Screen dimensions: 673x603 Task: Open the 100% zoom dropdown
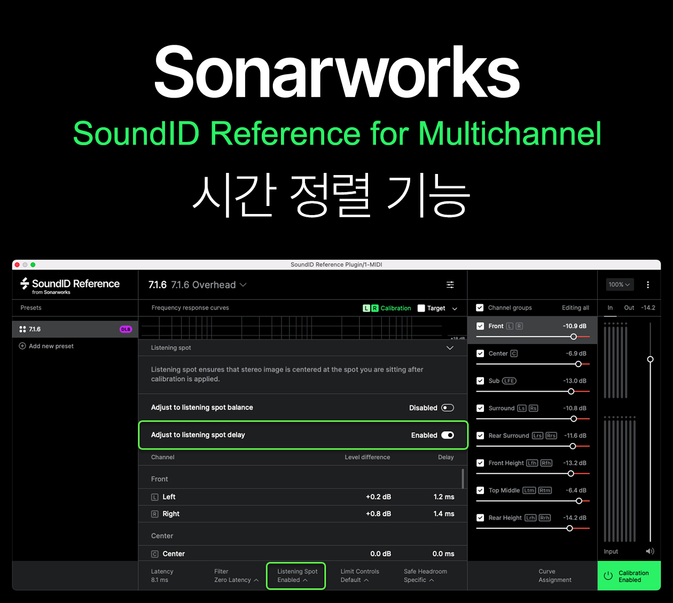[x=620, y=285]
